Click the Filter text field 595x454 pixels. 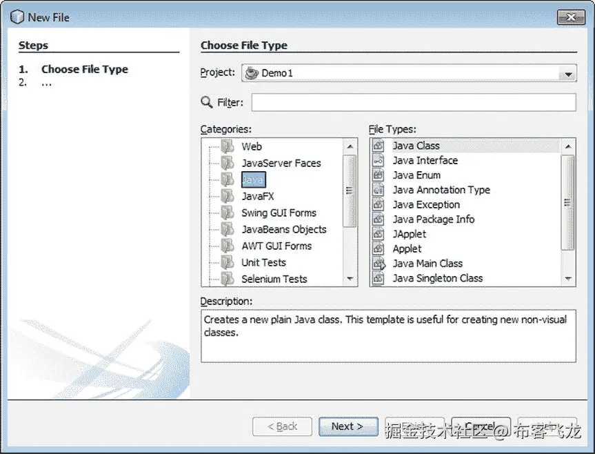click(x=414, y=103)
